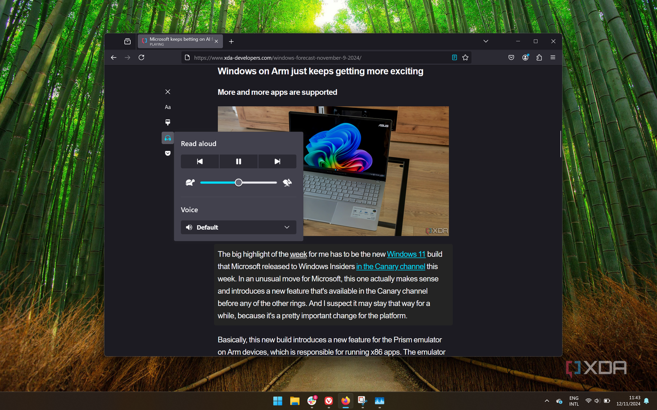Open the Default voice dropdown
The width and height of the screenshot is (657, 410).
238,227
